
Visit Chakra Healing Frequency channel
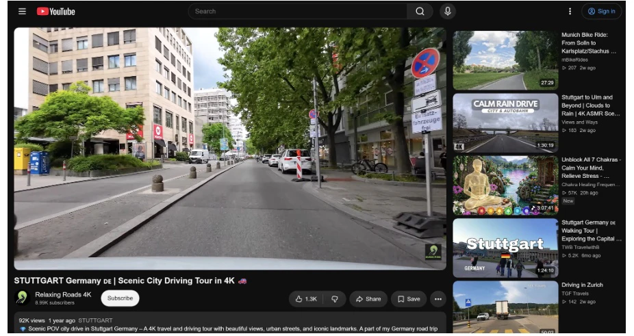pyautogui.click(x=590, y=184)
